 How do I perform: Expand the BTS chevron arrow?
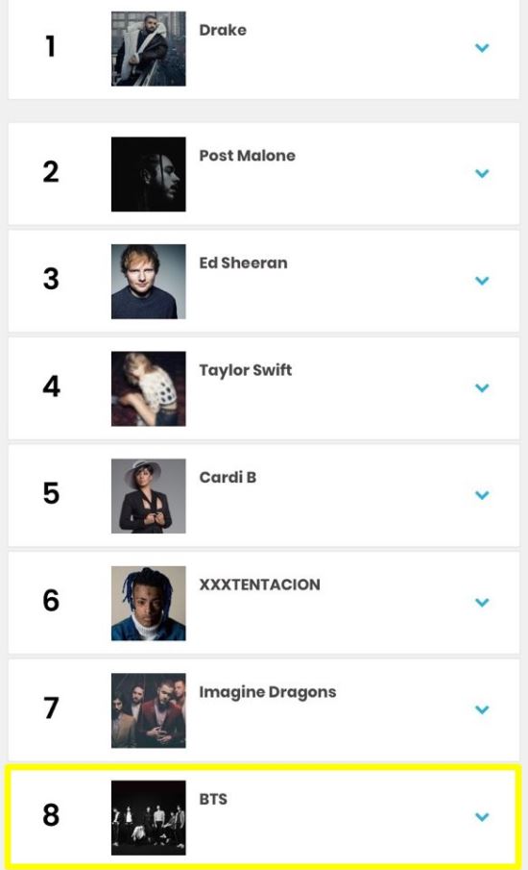(482, 816)
